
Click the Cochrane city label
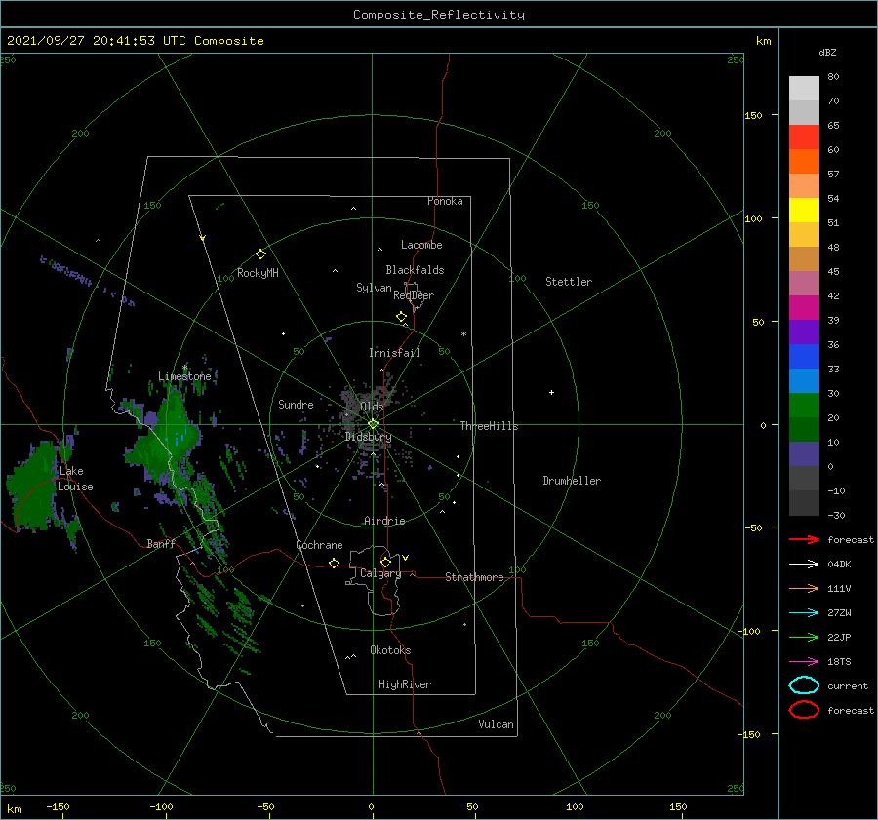(319, 545)
